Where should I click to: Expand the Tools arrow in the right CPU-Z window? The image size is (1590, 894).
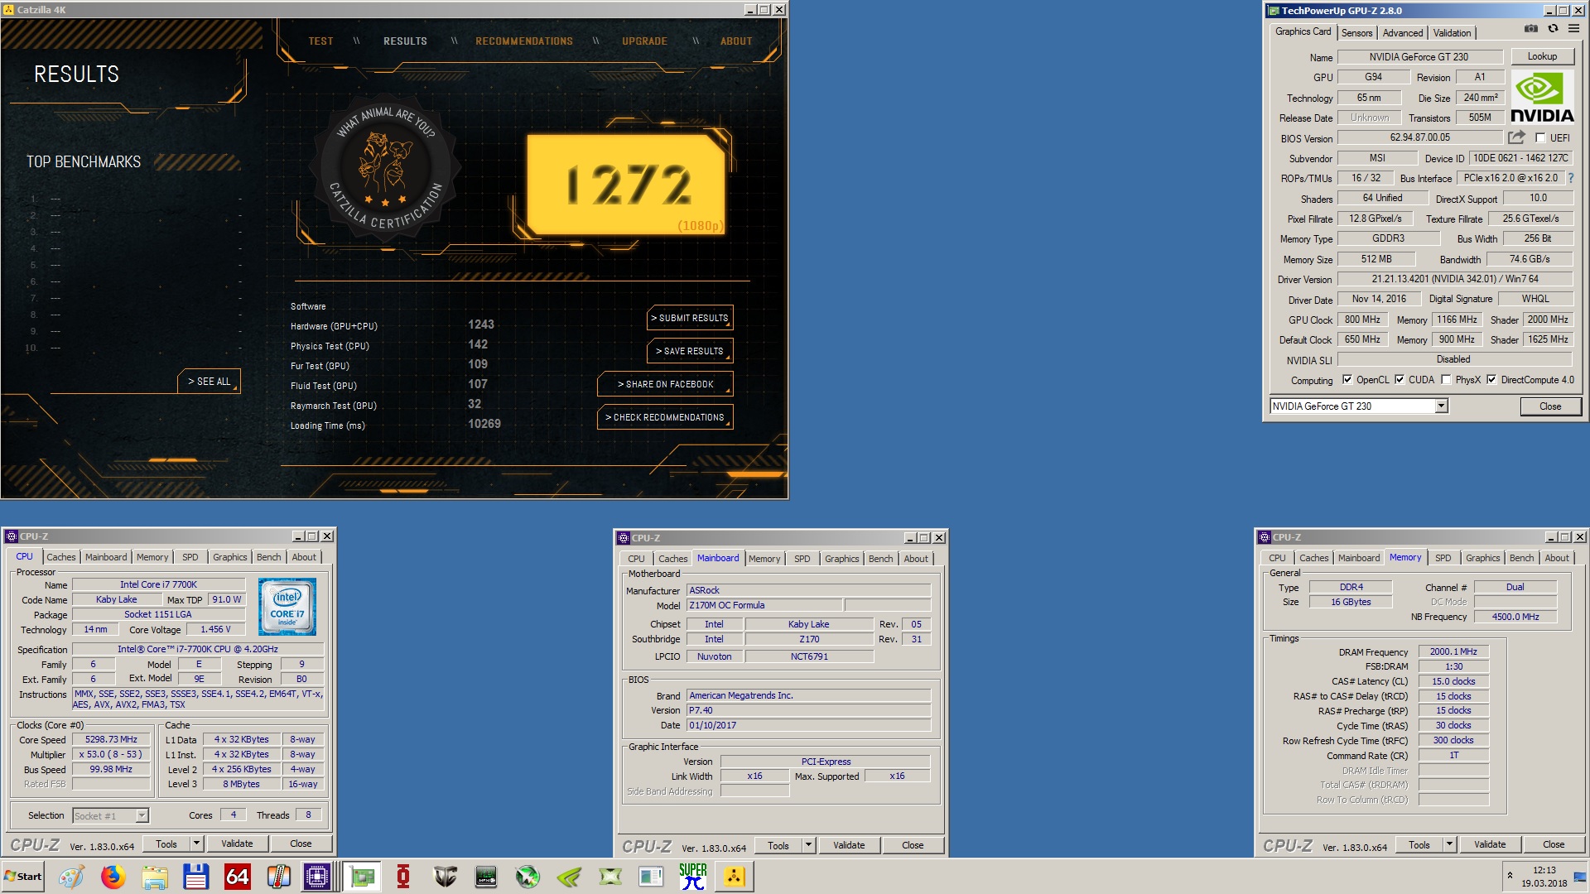1450,844
